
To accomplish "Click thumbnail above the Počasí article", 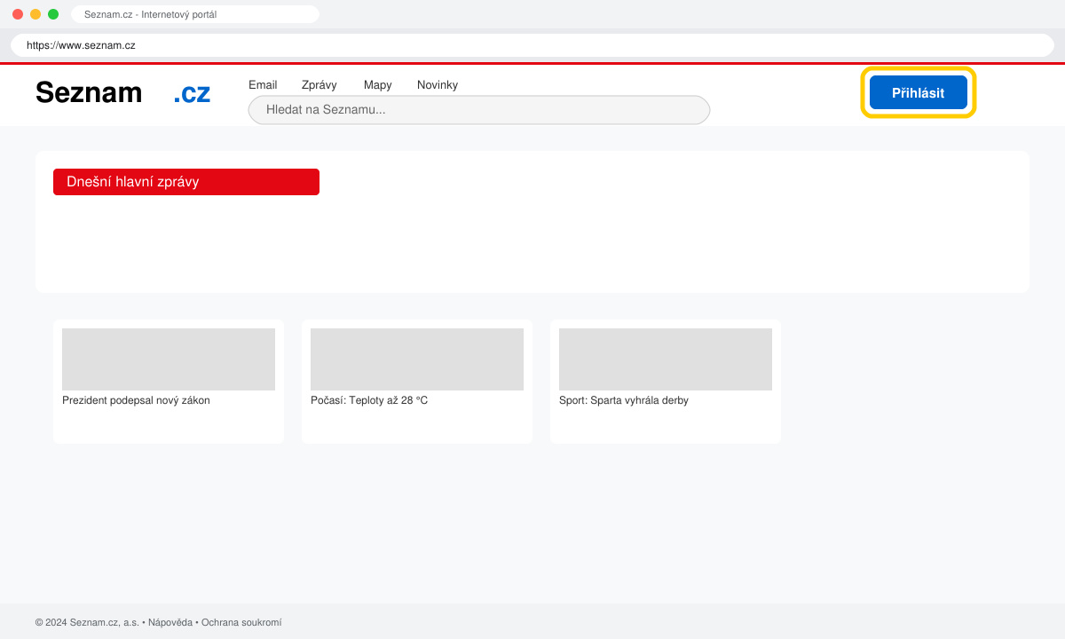I will click(x=417, y=359).
